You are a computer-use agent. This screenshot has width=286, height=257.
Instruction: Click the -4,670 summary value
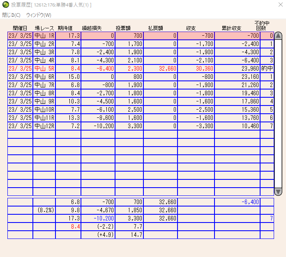pos(98,210)
